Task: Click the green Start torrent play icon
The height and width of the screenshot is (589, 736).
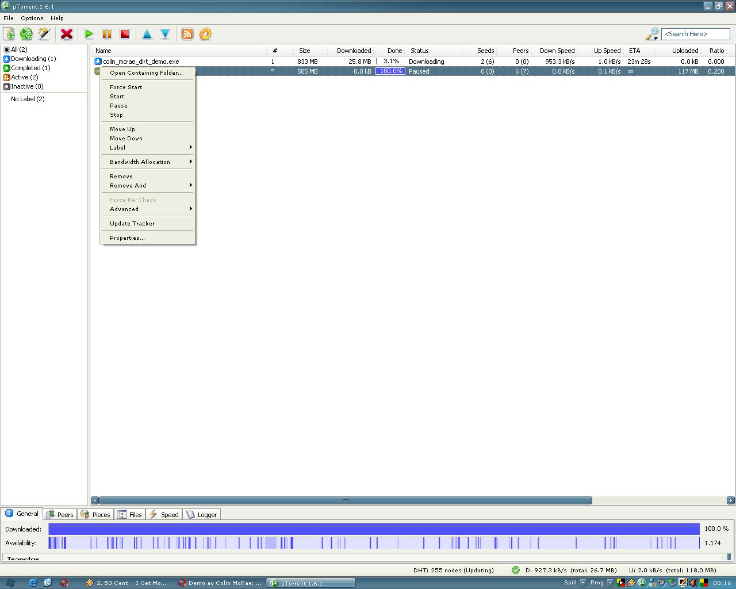Action: pyautogui.click(x=89, y=34)
